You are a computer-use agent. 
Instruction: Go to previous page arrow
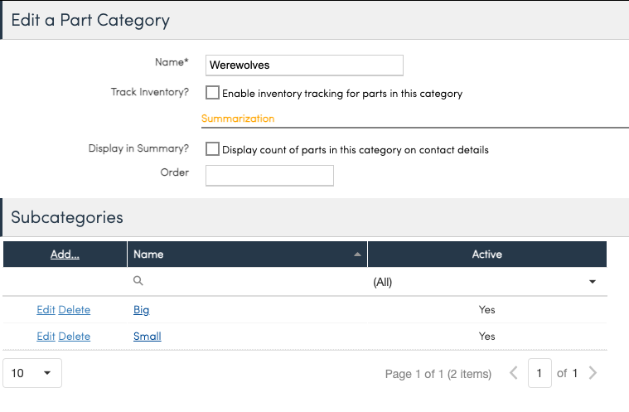(514, 374)
